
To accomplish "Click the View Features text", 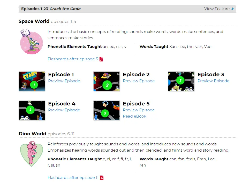I will pyautogui.click(x=218, y=9).
